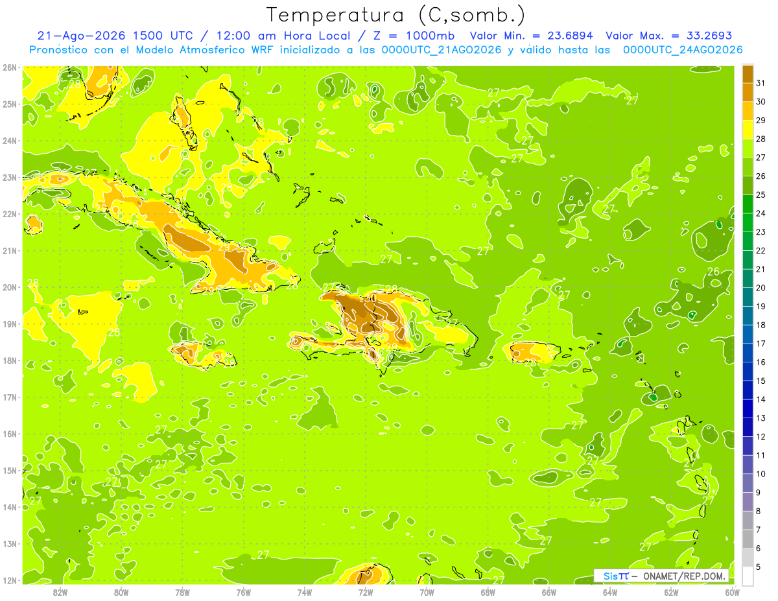Click the '82W' longitude axis label
This screenshot has width=778, height=601.
click(60, 593)
